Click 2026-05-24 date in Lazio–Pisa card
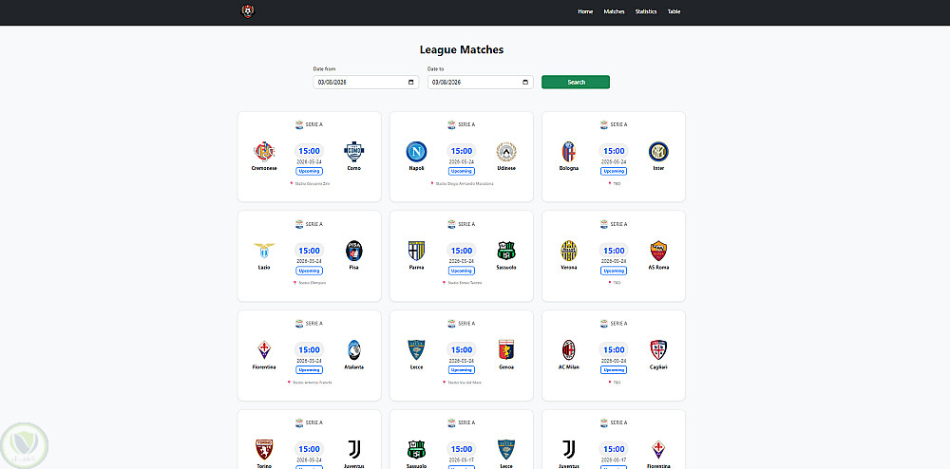The height and width of the screenshot is (469, 950). 309,261
